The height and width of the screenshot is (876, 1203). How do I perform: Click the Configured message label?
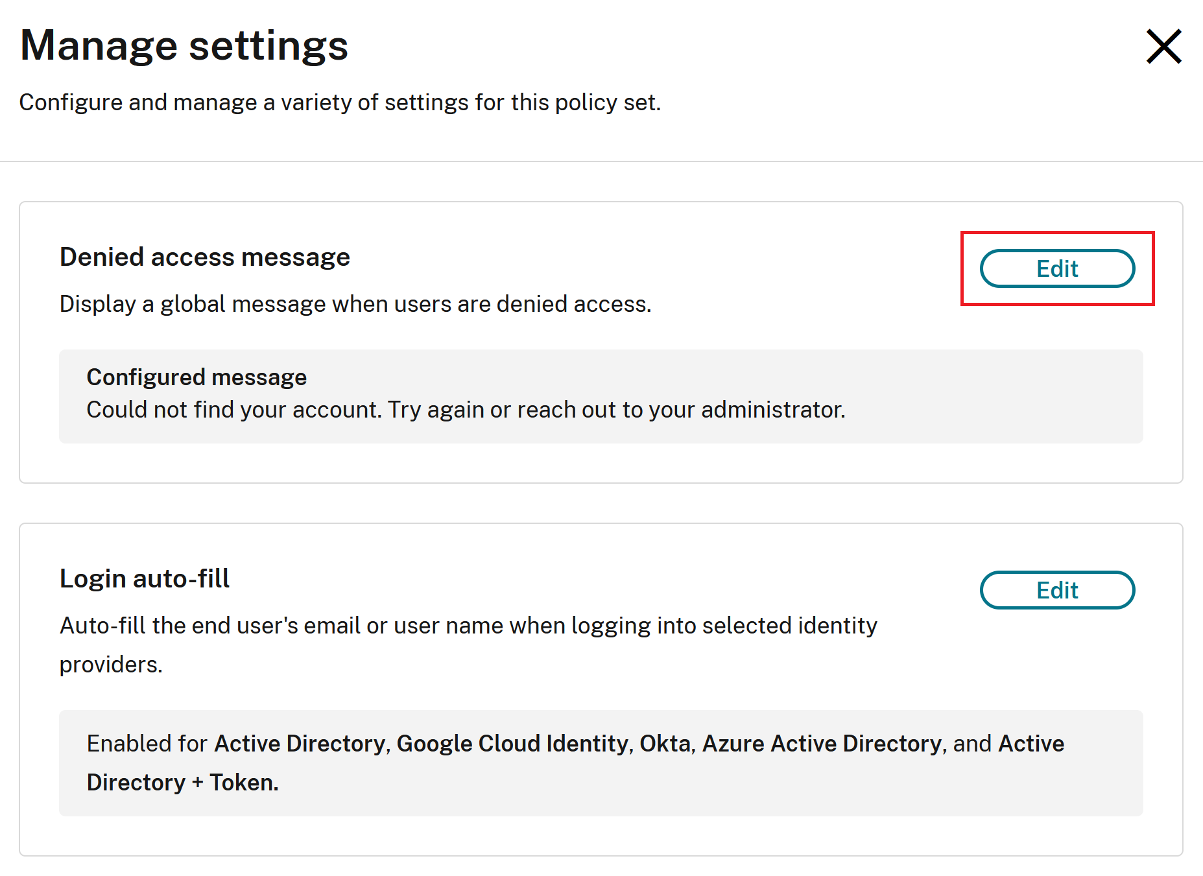[x=197, y=377]
